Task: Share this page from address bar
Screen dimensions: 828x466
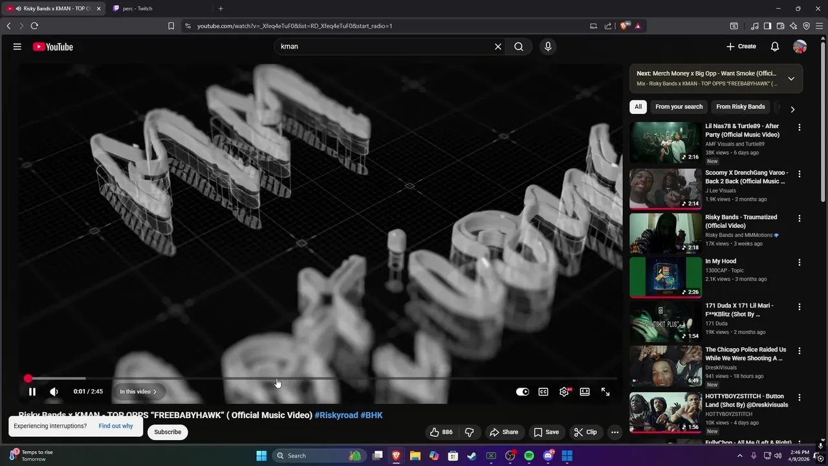Action: pos(608,26)
